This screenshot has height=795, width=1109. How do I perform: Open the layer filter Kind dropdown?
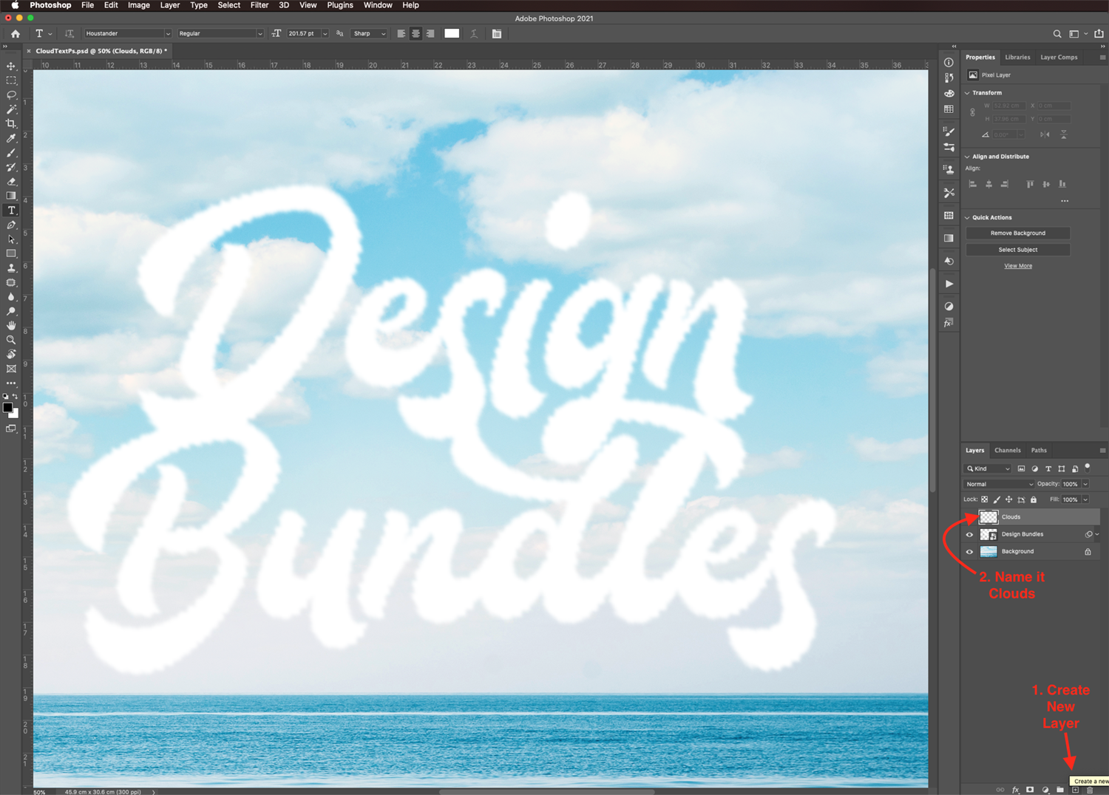point(988,468)
